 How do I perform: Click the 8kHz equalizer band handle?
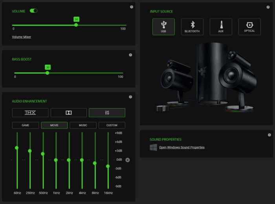[95, 163]
